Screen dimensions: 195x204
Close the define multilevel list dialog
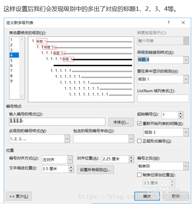coord(183,23)
